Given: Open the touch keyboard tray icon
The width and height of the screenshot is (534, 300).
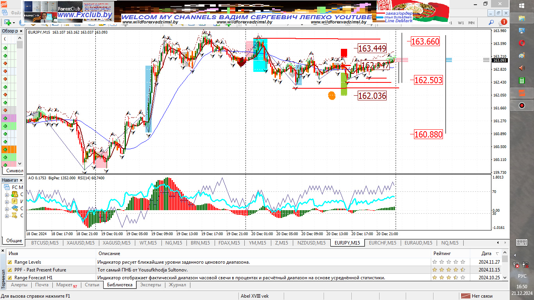Looking at the screenshot, I should point(521,242).
